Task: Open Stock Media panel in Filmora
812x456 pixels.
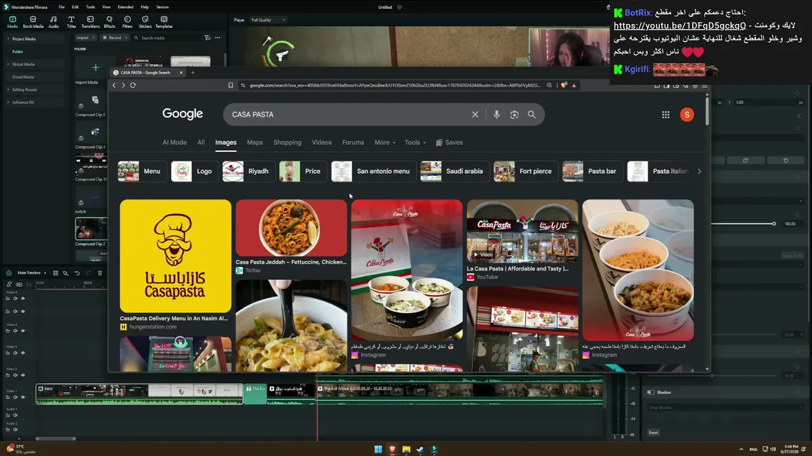Action: (33, 22)
